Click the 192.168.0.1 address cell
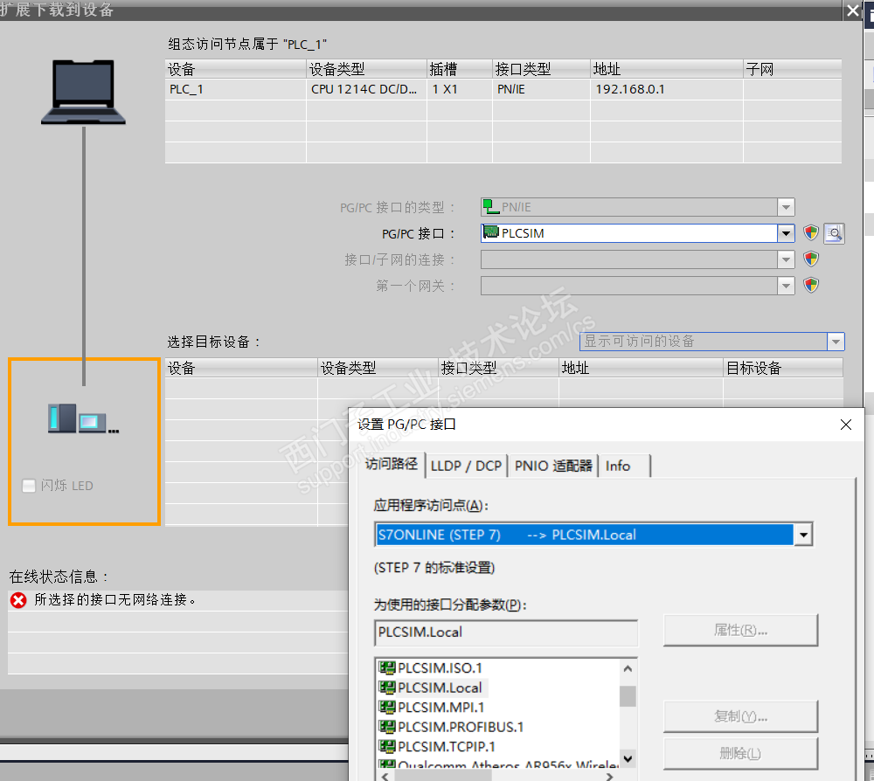This screenshot has height=781, width=874. 666,90
